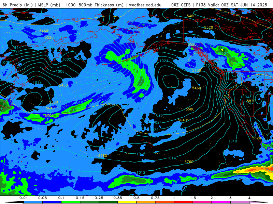This screenshot has height=204, width=273.
Task: Pick the light blue 0.01–0.05 legend swatch
Action: [33, 202]
